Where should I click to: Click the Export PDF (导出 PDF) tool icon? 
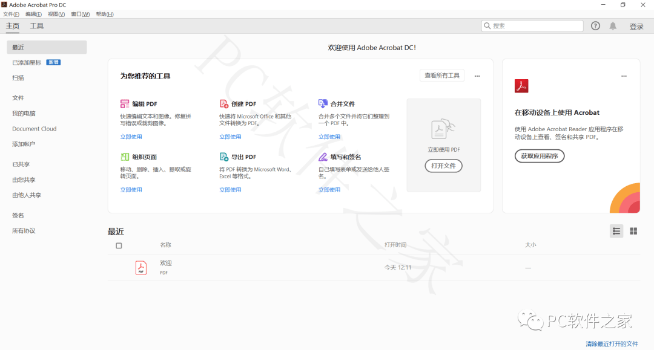coord(224,157)
